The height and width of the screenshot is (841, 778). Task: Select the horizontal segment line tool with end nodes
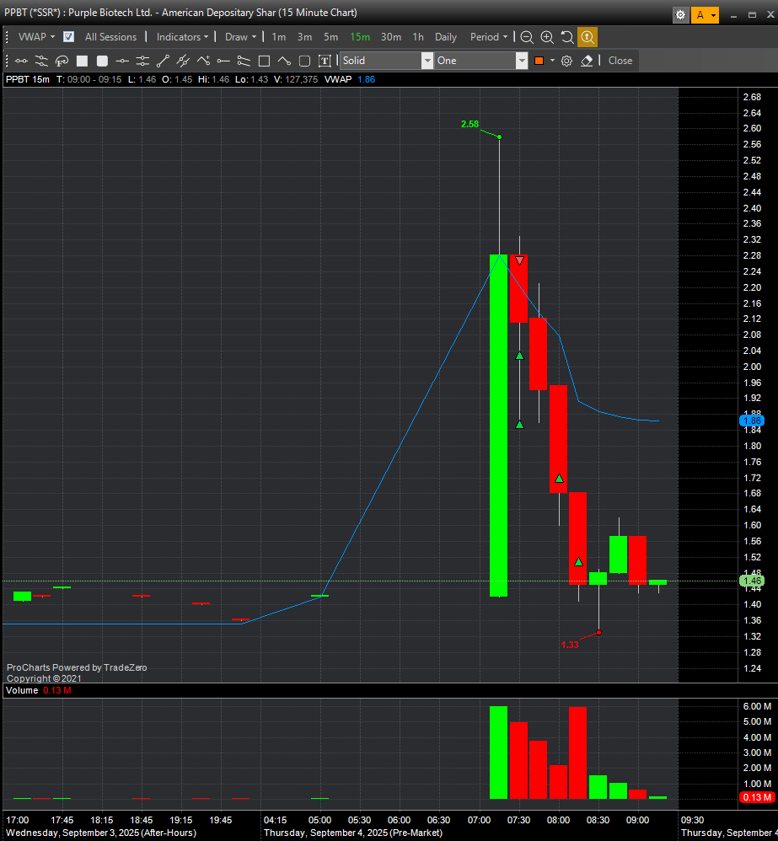click(x=21, y=61)
